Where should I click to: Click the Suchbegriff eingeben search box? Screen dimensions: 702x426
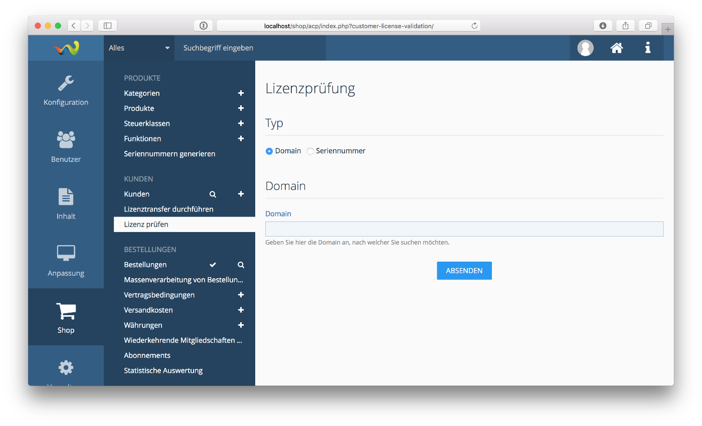(250, 48)
